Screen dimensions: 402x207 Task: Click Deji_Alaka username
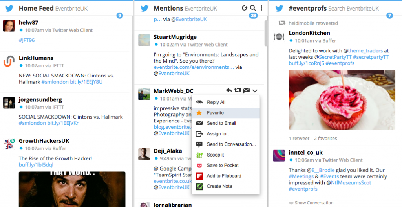(x=168, y=151)
